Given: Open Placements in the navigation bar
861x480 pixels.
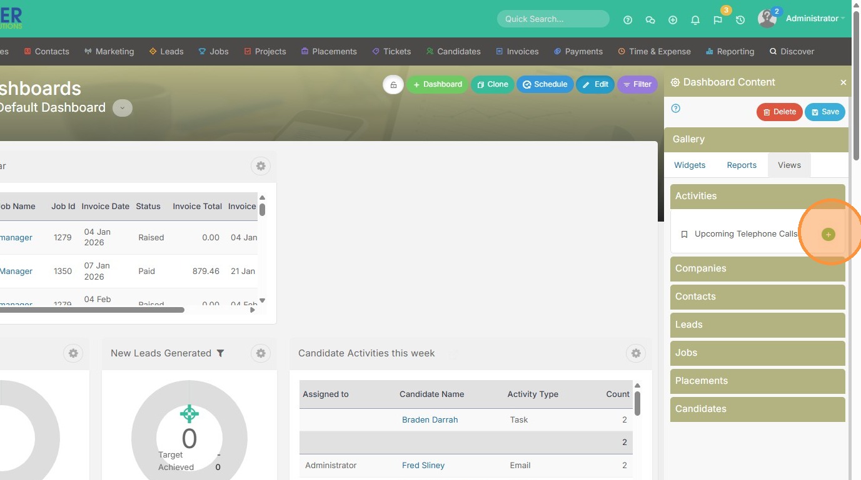Looking at the screenshot, I should tap(329, 52).
